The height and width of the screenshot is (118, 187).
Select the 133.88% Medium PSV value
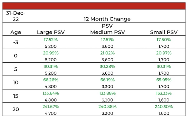point(108,93)
